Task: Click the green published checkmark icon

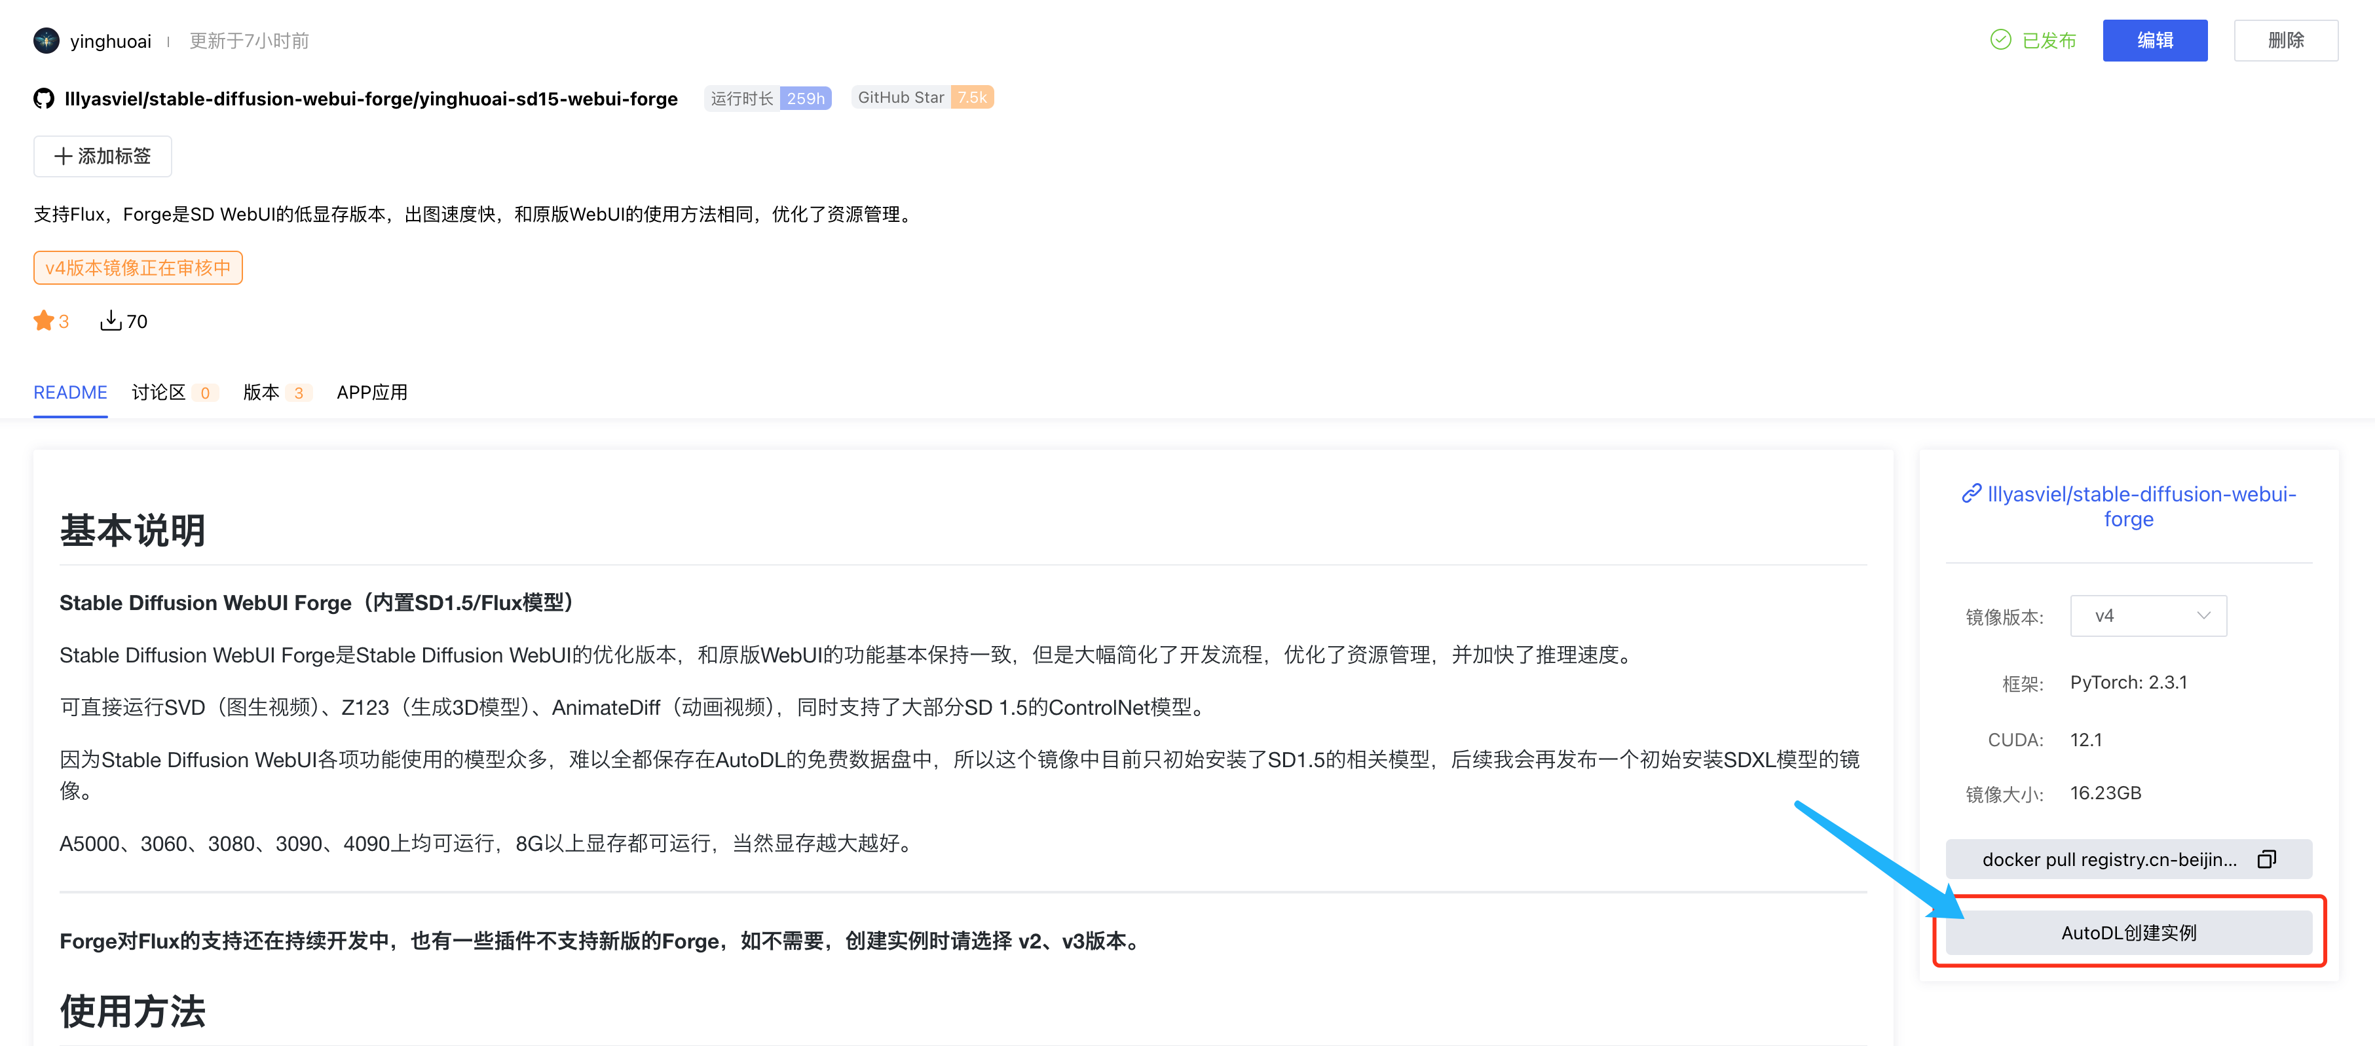Action: (x=2000, y=40)
